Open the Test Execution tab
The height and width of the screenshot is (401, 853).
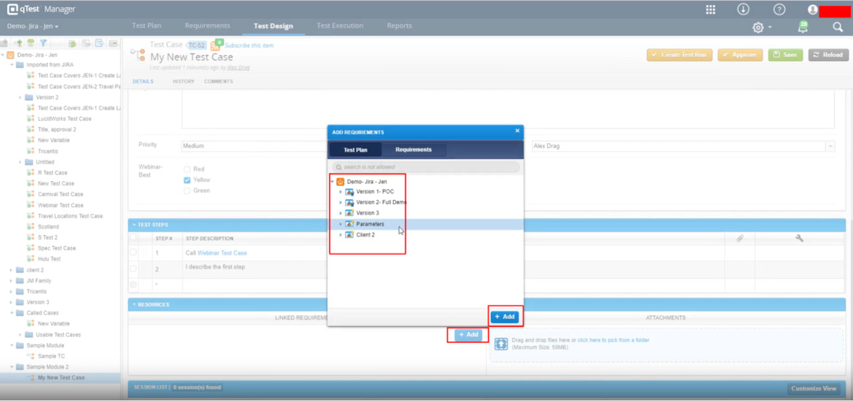[339, 26]
